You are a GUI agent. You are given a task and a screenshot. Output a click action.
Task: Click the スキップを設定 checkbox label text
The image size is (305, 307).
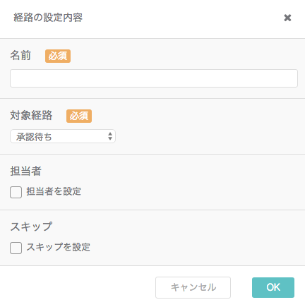[x=59, y=247]
